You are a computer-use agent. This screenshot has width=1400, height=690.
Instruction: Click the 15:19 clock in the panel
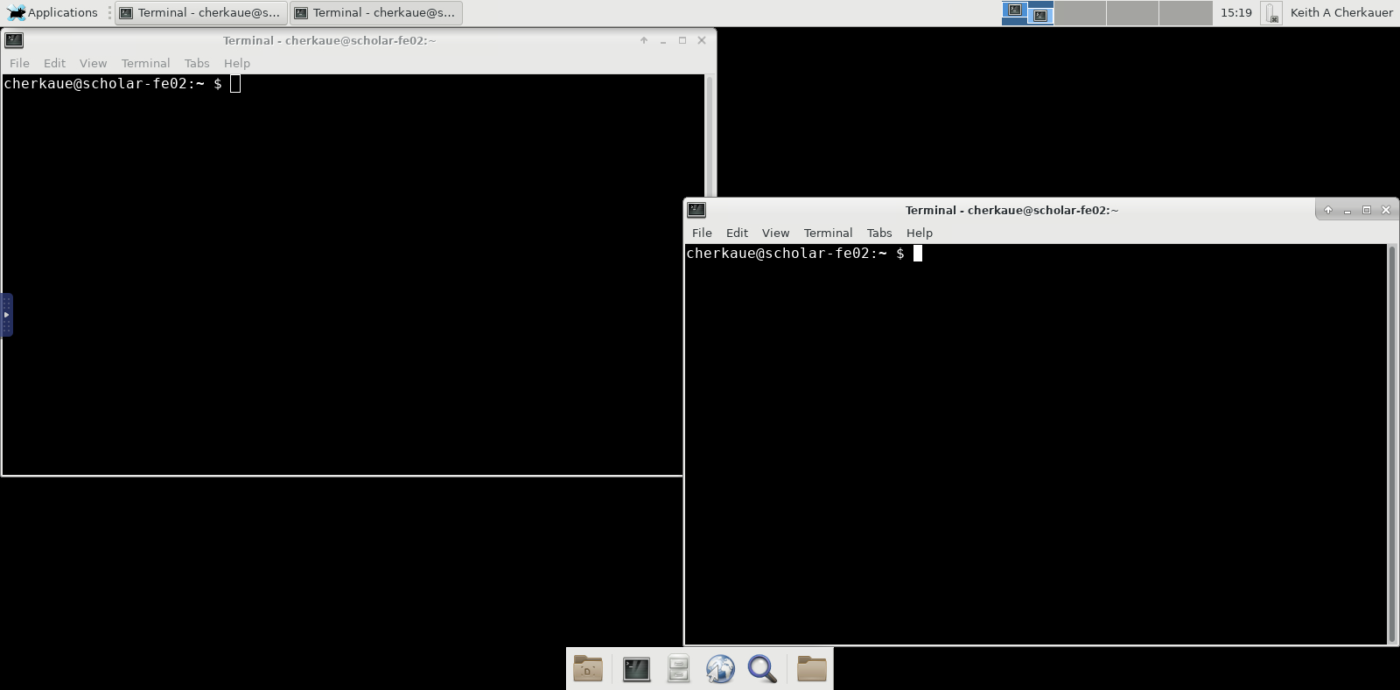point(1235,13)
